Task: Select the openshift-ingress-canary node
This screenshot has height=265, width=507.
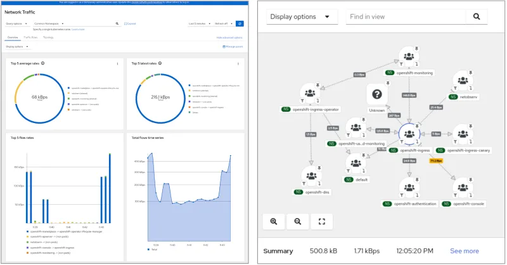Action: [463, 134]
